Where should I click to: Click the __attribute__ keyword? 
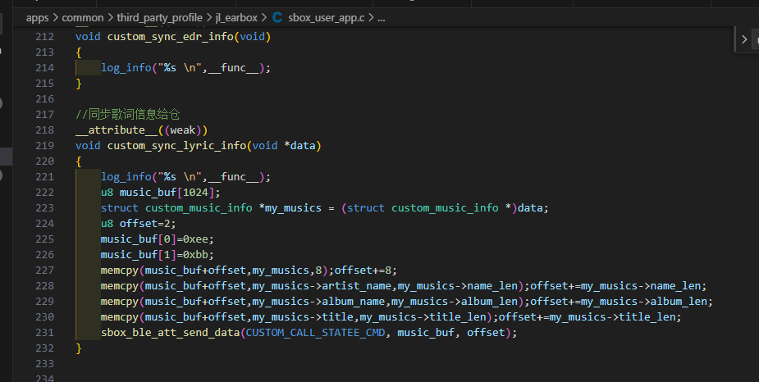pyautogui.click(x=117, y=130)
